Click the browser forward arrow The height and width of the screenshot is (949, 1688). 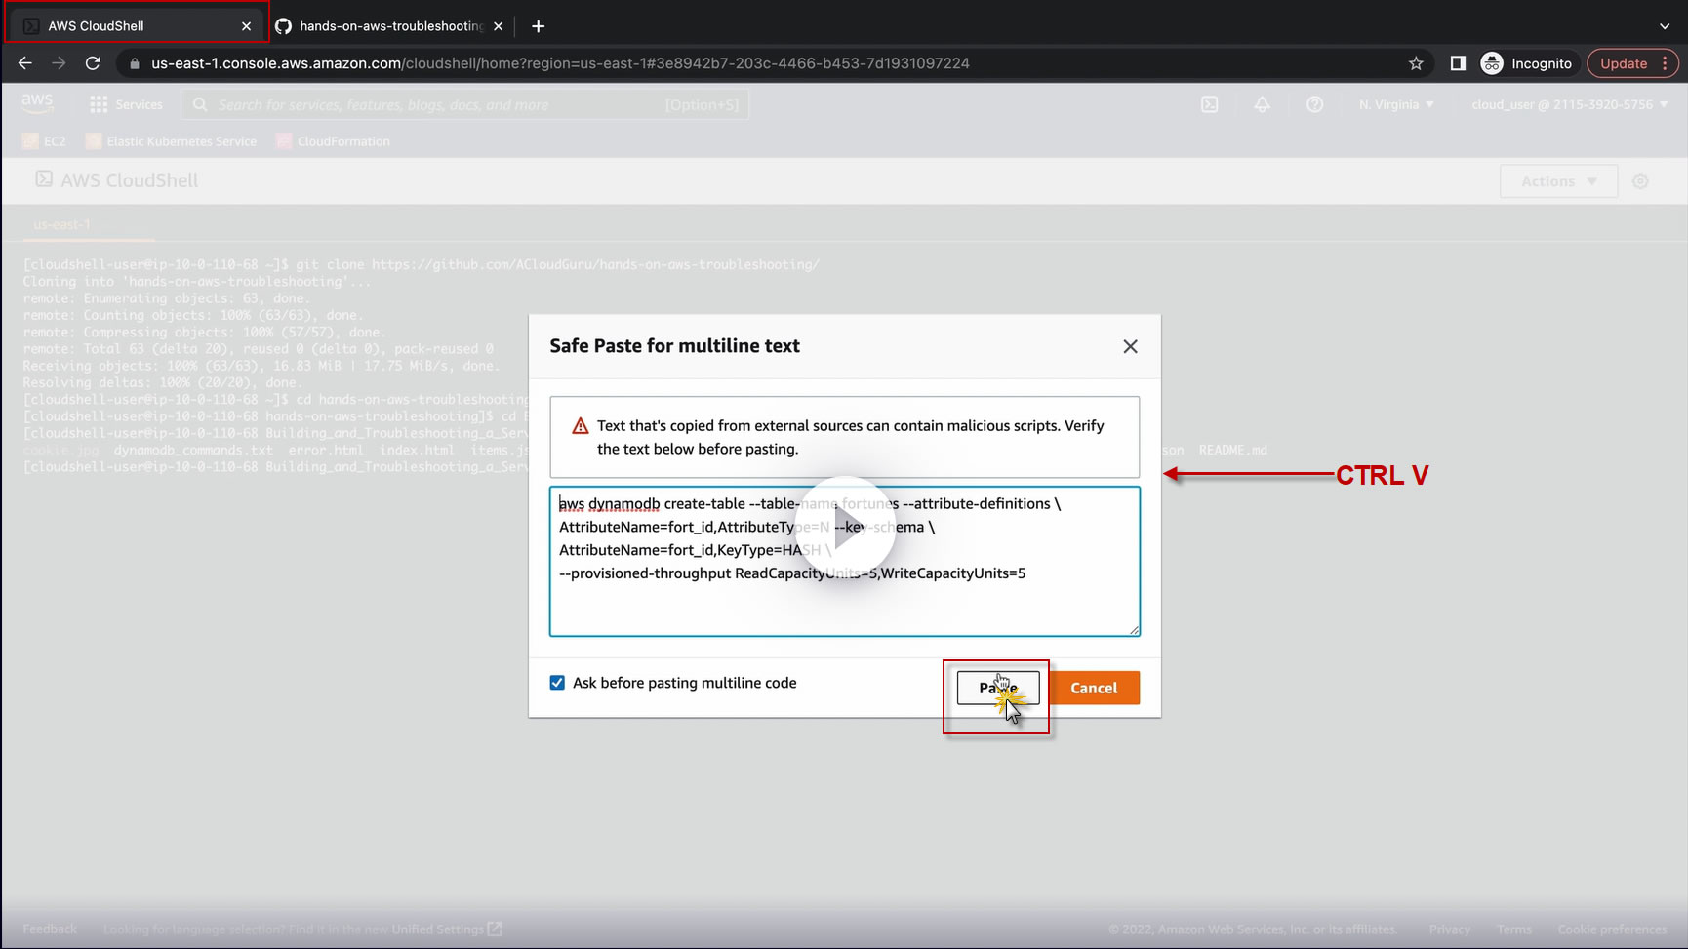point(59,63)
